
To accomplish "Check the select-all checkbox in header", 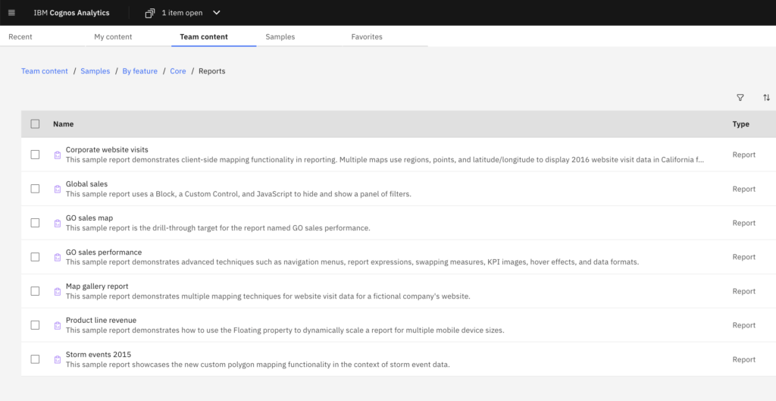I will tap(35, 124).
